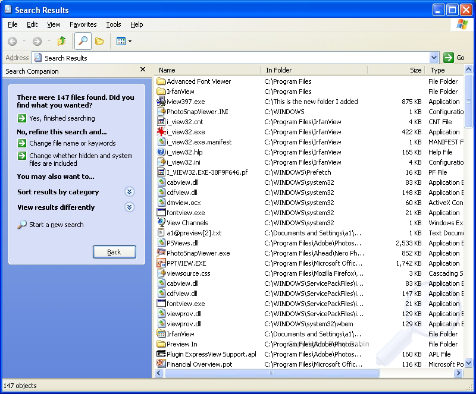This screenshot has width=476, height=394.
Task: Open the Help menu
Action: pyautogui.click(x=137, y=24)
